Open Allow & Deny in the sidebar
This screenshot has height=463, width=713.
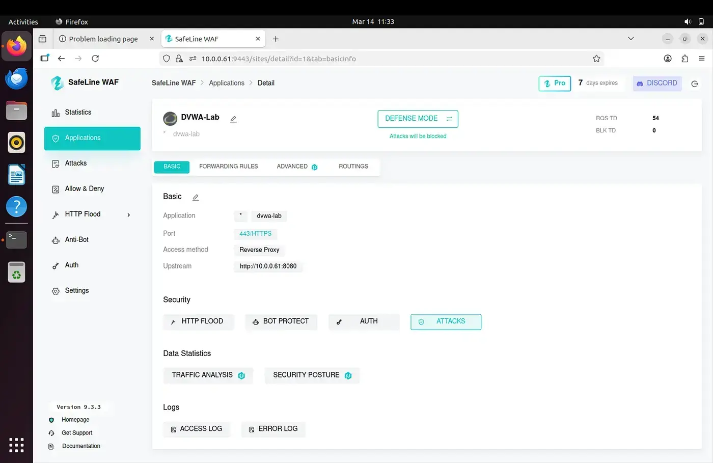pos(92,189)
